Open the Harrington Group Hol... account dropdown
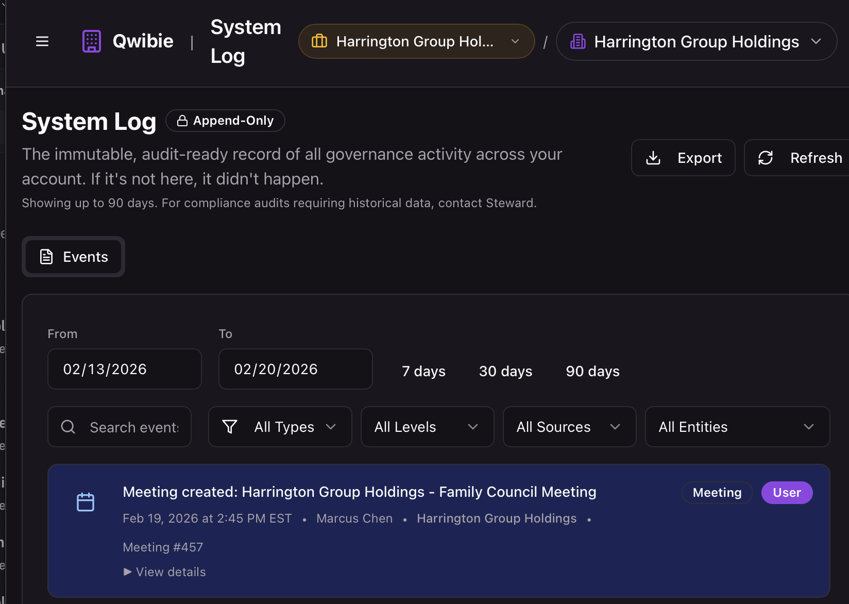849x604 pixels. pyautogui.click(x=416, y=41)
